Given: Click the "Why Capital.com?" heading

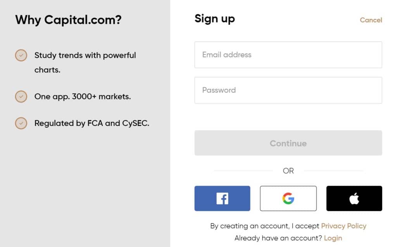Looking at the screenshot, I should click(68, 20).
